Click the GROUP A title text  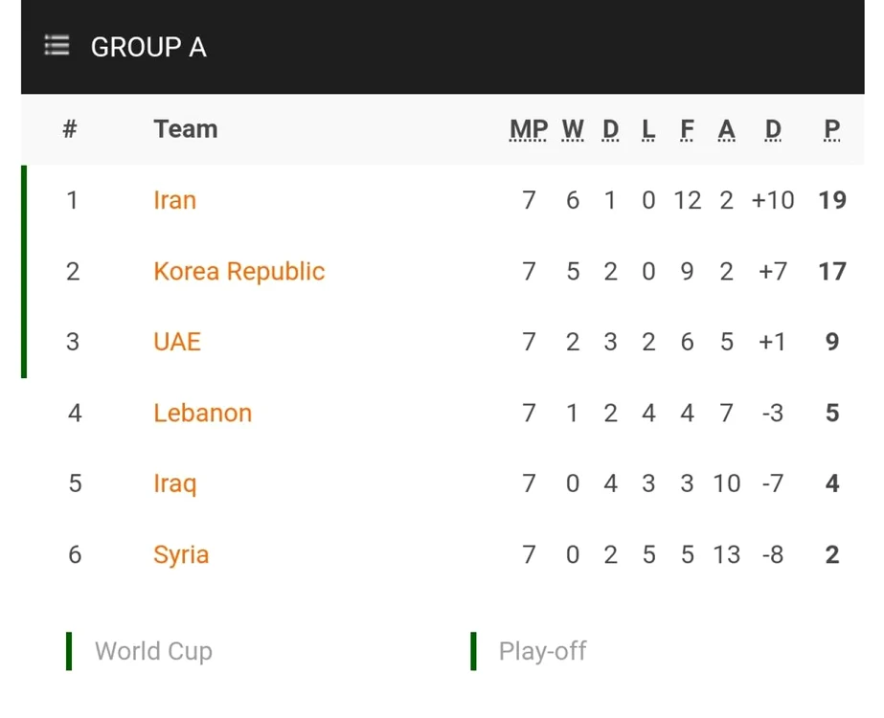(x=148, y=47)
